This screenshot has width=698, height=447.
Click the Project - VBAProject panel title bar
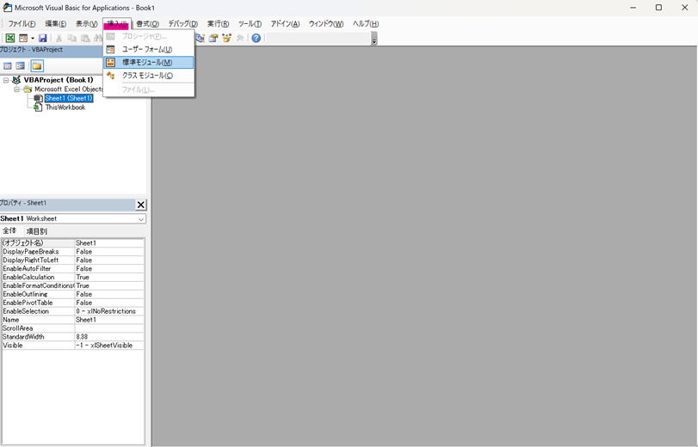51,50
